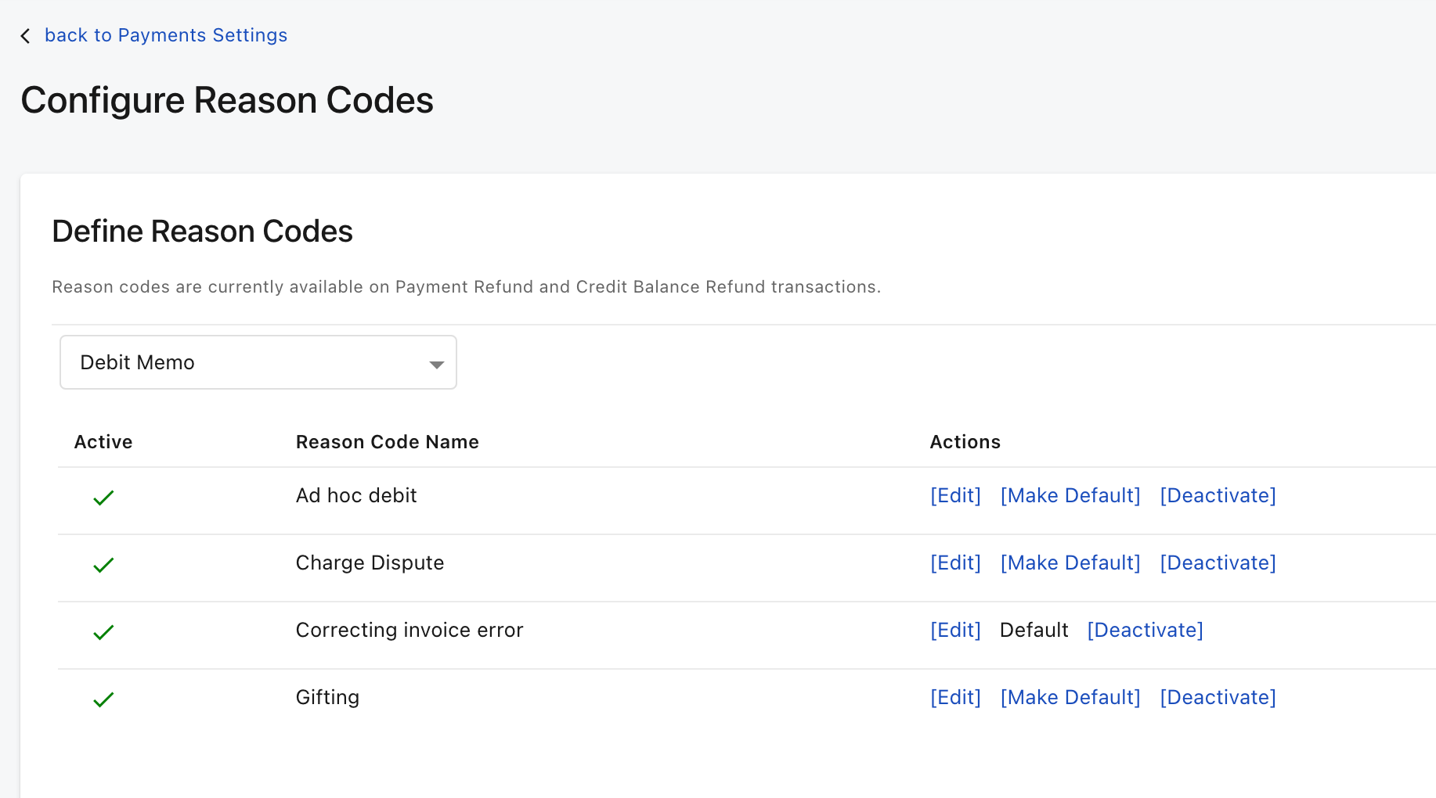The width and height of the screenshot is (1436, 798).
Task: Click the dropdown arrow next to Debit Memo
Action: point(436,364)
